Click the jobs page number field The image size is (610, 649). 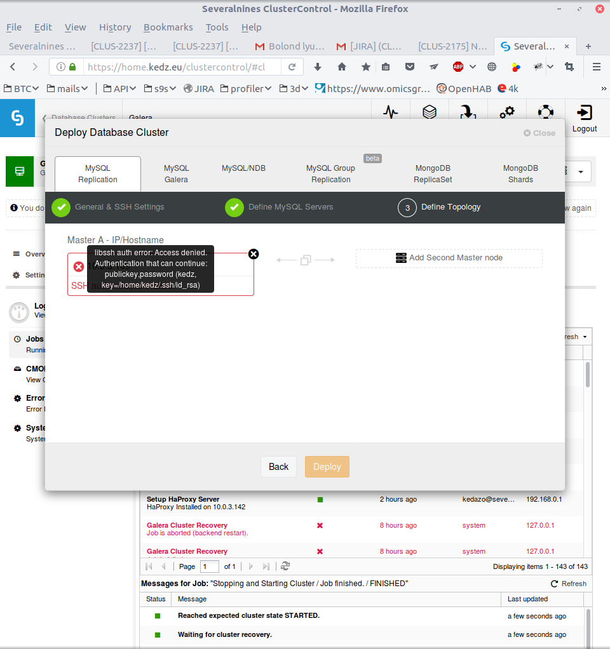(x=210, y=566)
